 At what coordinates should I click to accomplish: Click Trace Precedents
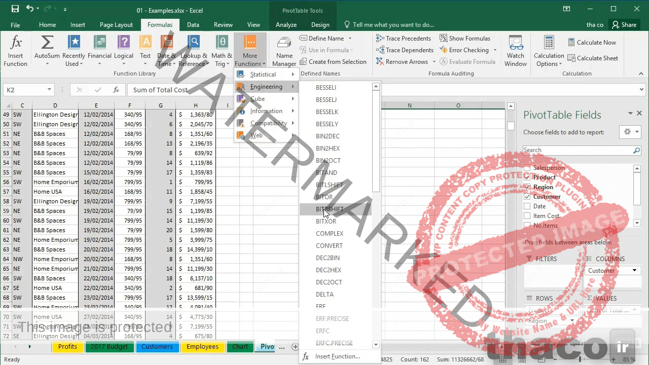404,38
